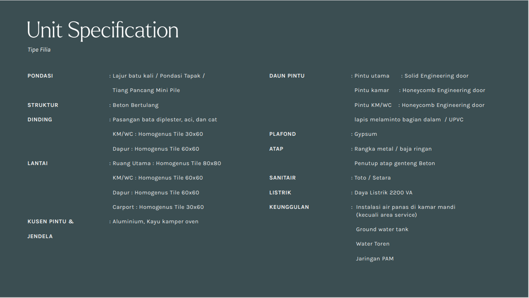Select the LANTAI label
The width and height of the screenshot is (529, 298).
coord(38,163)
